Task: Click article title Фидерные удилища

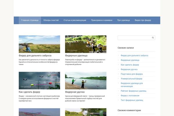Action: tap(76, 55)
